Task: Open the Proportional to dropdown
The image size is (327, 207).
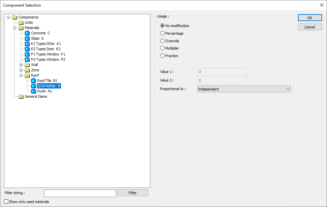Action: coord(244,89)
